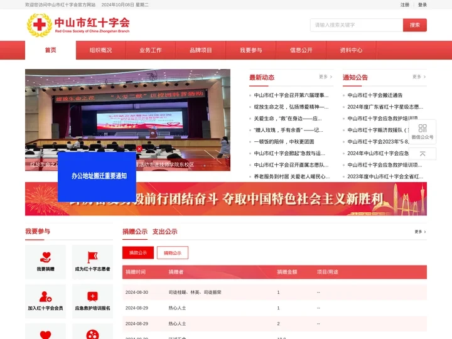Click the heart icon in bottom row

coord(46,335)
